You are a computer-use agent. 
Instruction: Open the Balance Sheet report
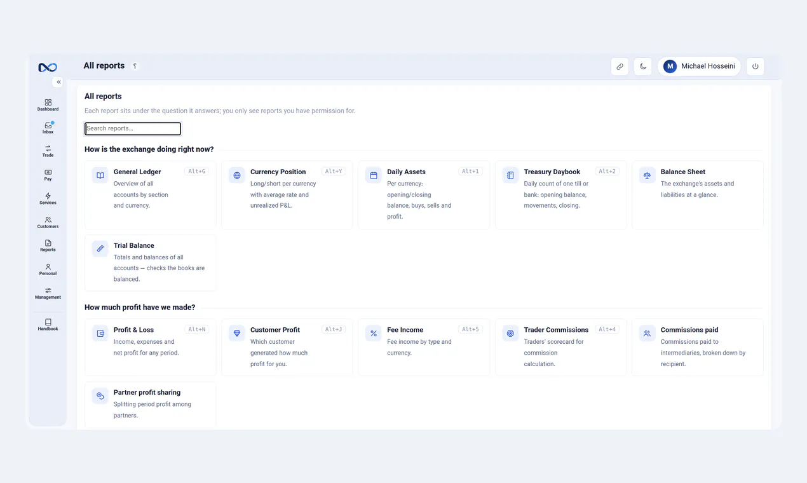698,194
